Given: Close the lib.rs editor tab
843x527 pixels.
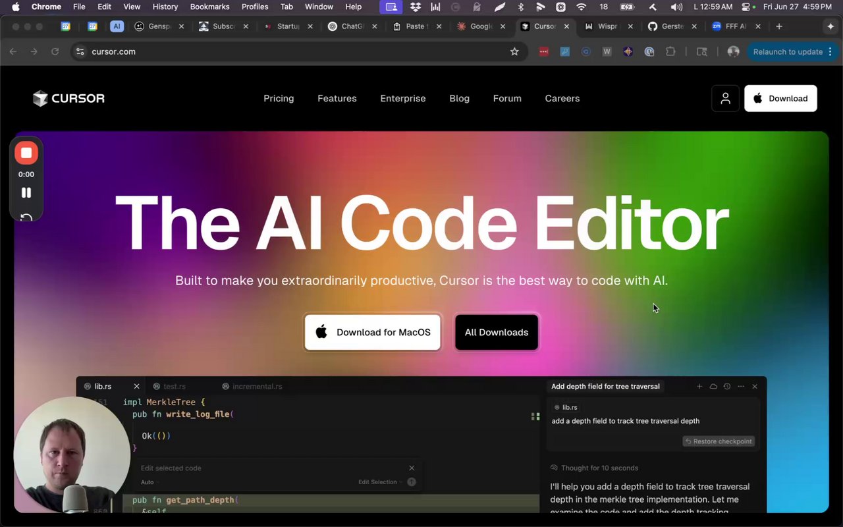Looking at the screenshot, I should [136, 386].
